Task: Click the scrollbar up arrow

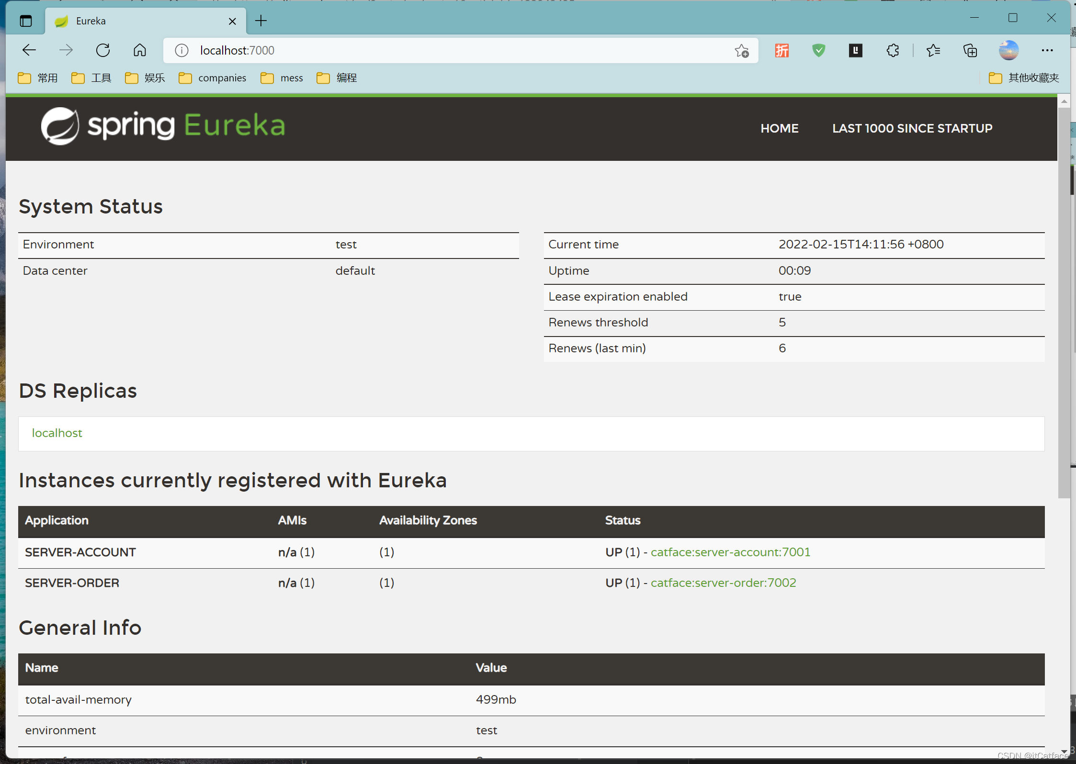Action: point(1064,101)
